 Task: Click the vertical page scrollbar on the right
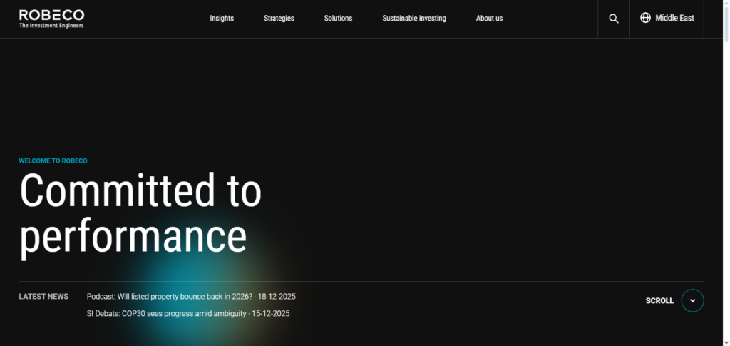(x=726, y=171)
